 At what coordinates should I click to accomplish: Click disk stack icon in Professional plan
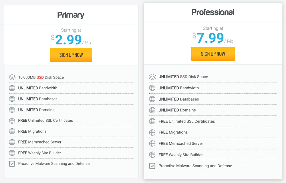152,77
